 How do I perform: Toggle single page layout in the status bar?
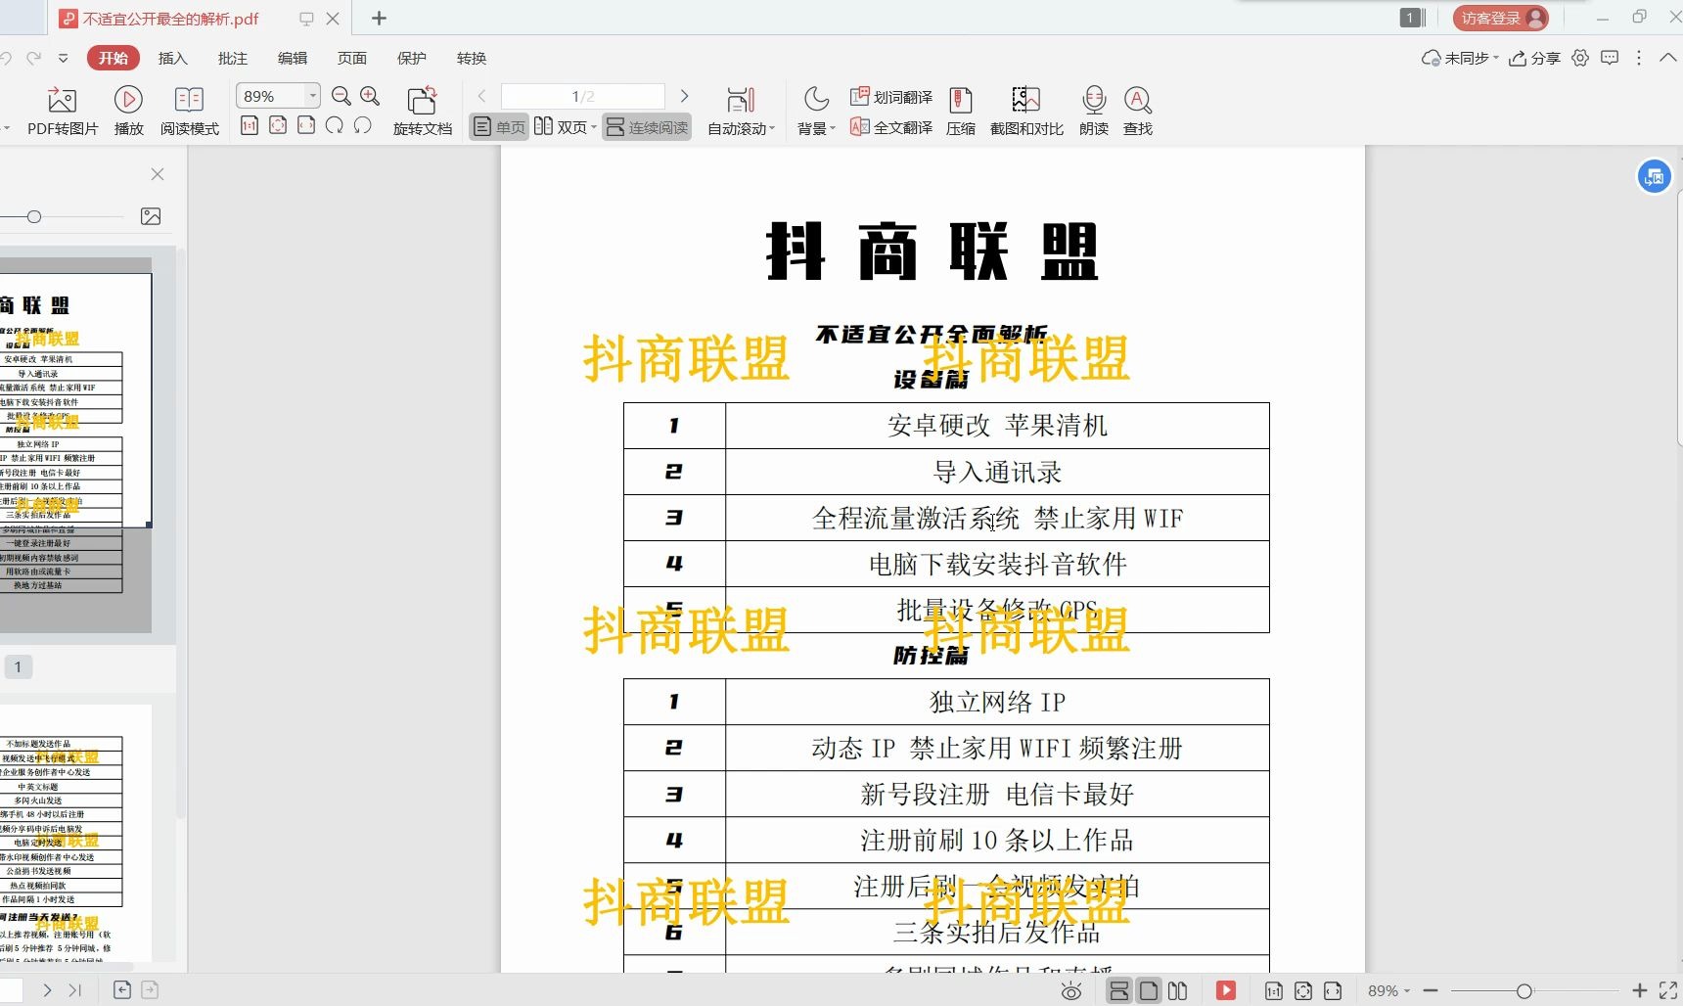click(1149, 990)
